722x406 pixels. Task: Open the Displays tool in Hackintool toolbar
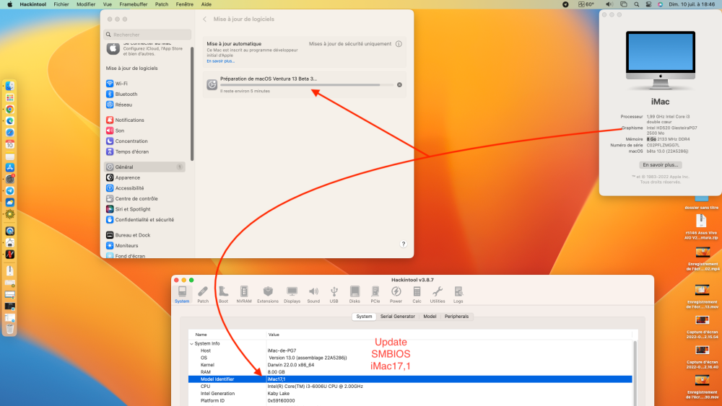[x=292, y=294]
